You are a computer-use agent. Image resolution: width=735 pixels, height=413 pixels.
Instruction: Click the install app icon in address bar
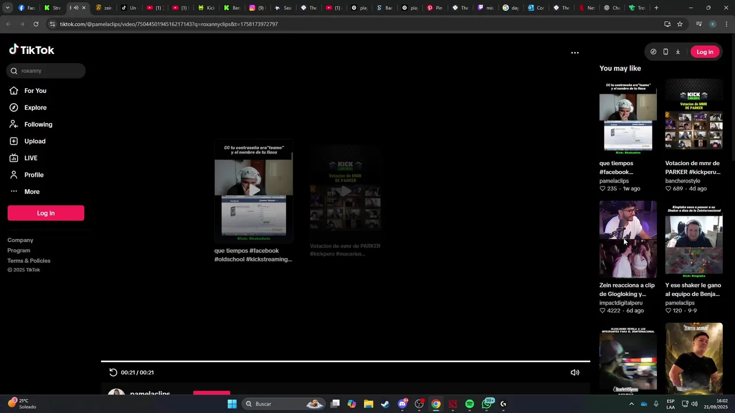point(667,24)
